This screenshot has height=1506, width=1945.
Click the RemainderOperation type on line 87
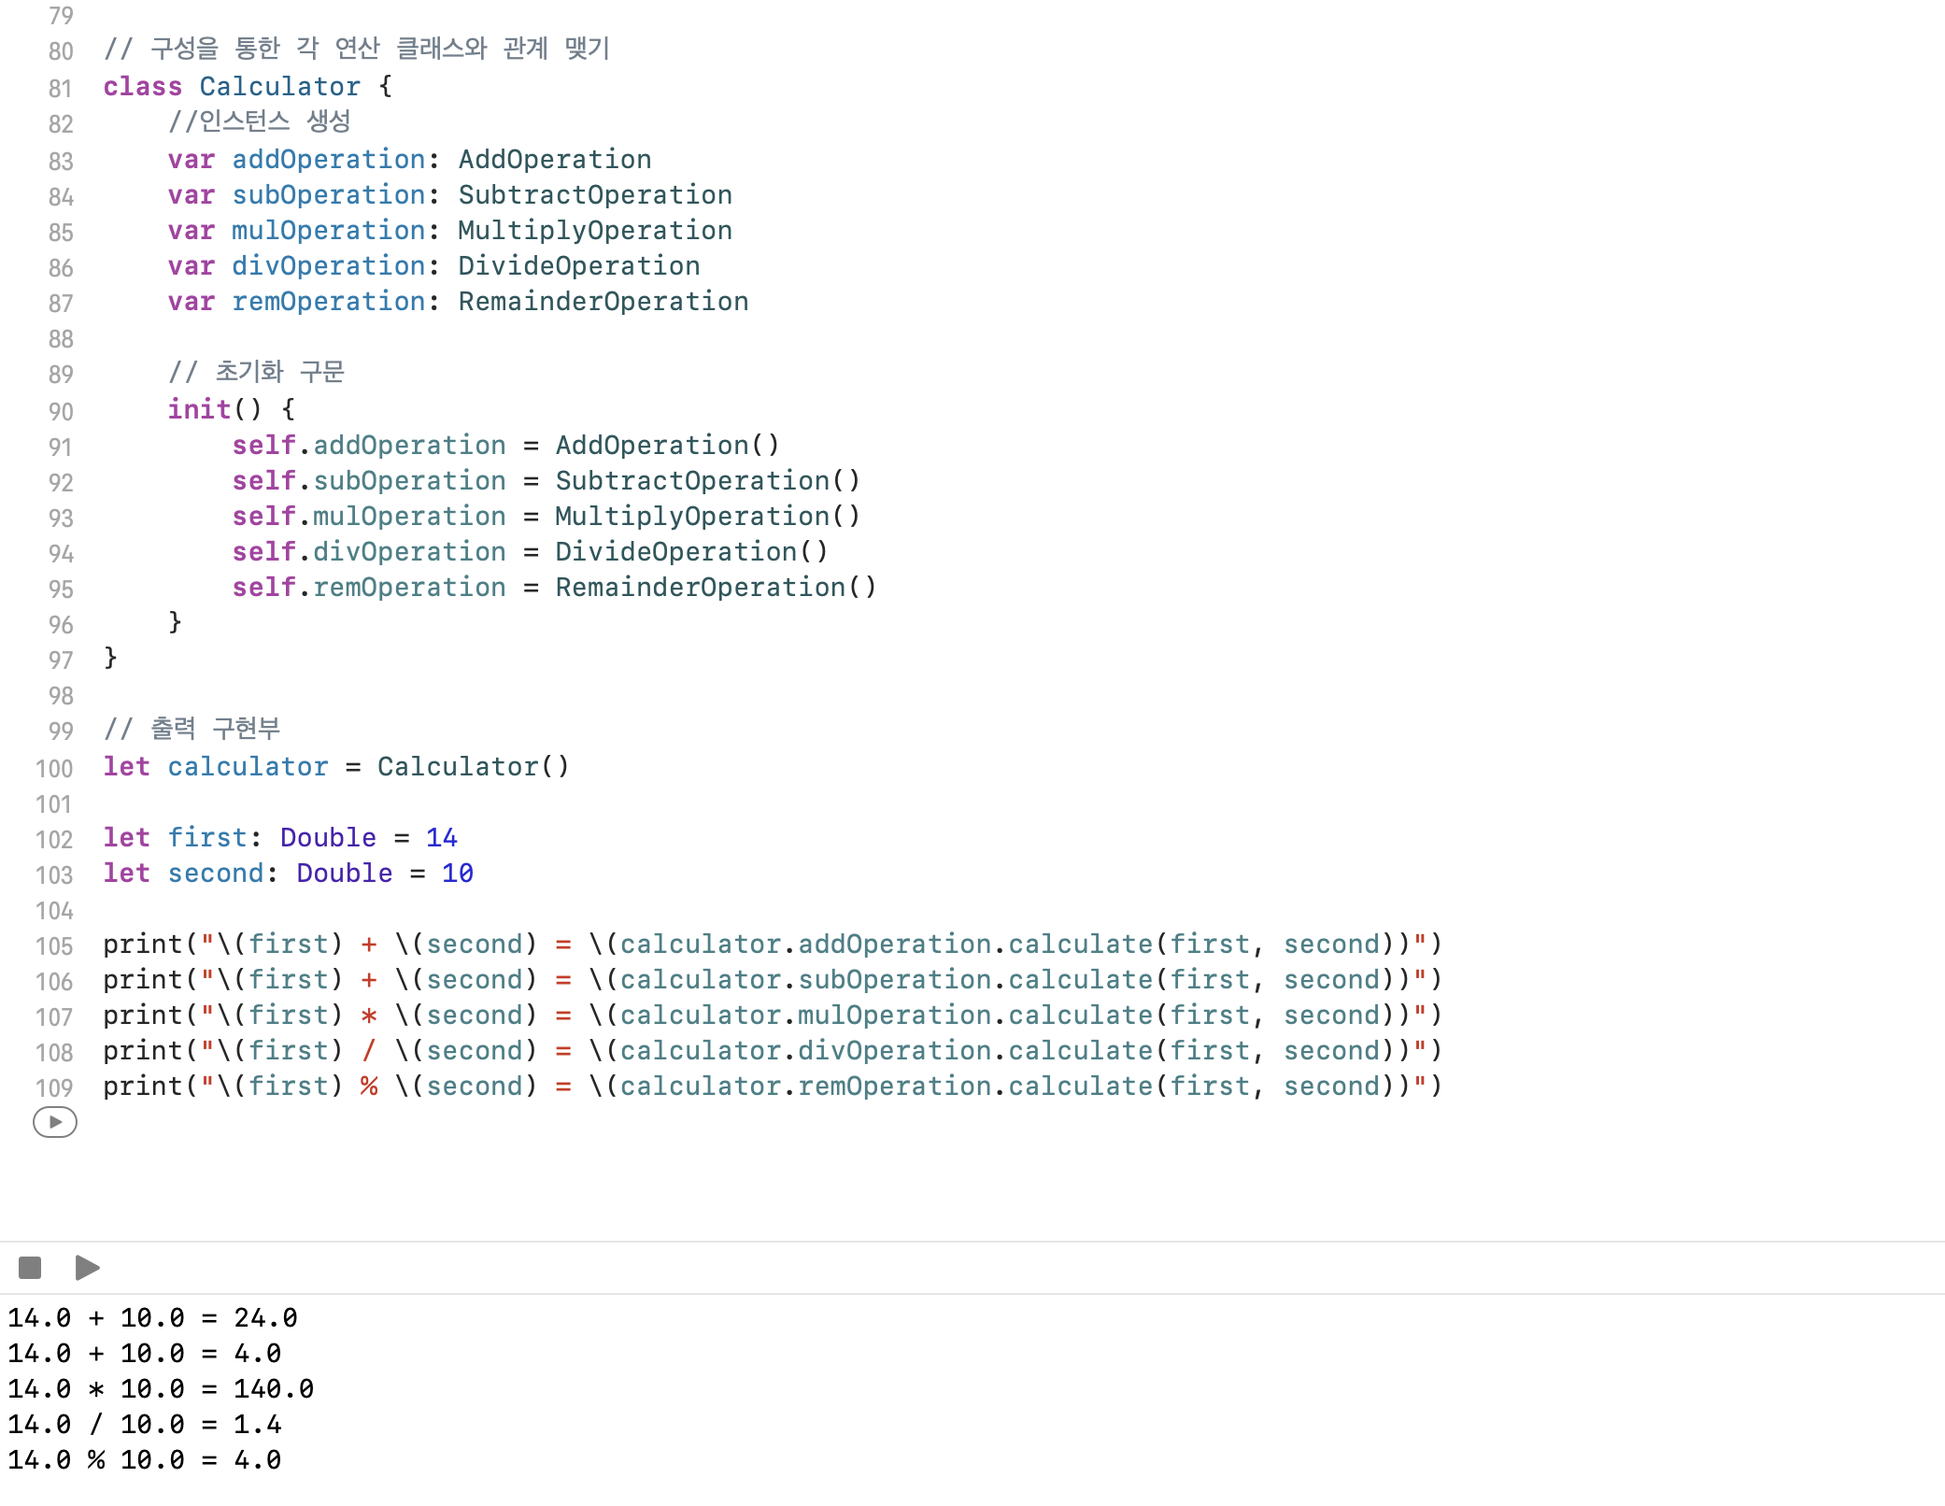click(603, 302)
